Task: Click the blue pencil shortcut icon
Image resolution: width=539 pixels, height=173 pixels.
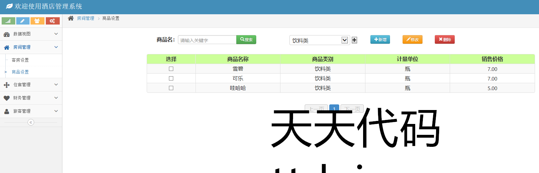Action: pyautogui.click(x=23, y=21)
